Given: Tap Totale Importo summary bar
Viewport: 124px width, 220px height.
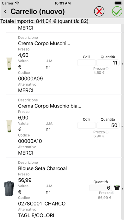Looking at the screenshot, I should pos(62,21).
